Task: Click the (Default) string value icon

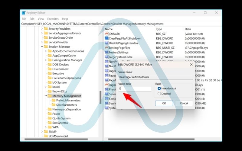Action: click(106, 34)
